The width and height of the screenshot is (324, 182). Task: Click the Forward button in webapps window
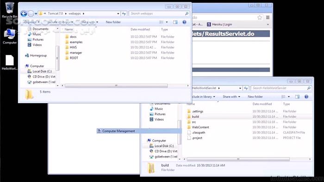tap(31, 13)
